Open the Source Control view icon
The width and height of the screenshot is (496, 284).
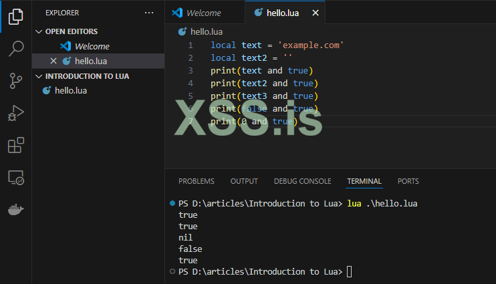[16, 81]
